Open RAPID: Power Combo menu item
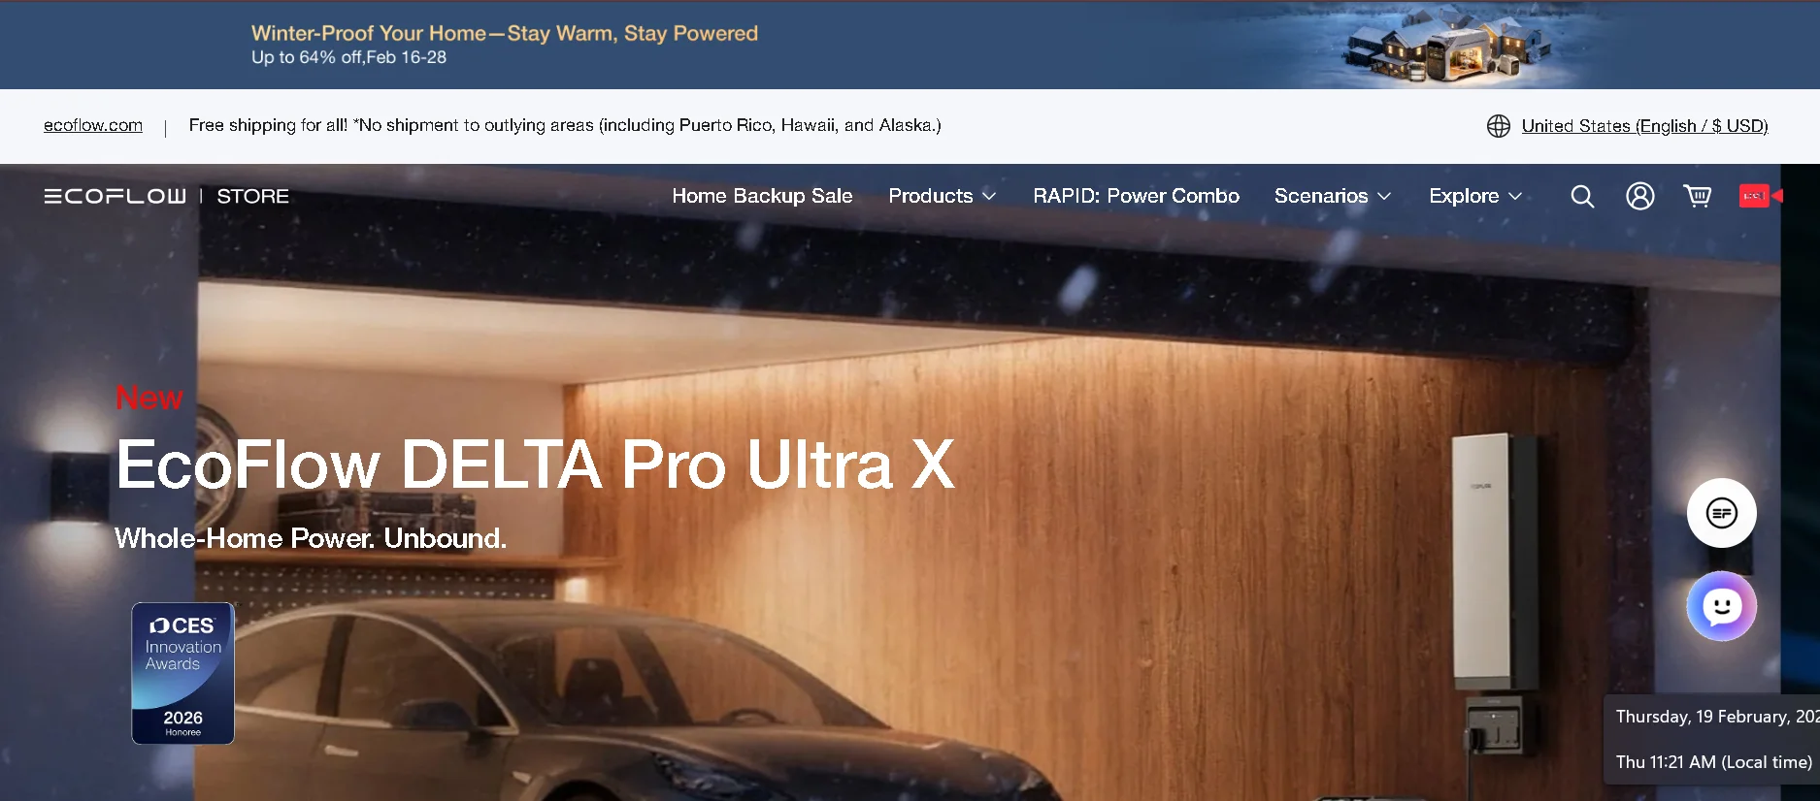This screenshot has width=1820, height=801. [x=1136, y=196]
